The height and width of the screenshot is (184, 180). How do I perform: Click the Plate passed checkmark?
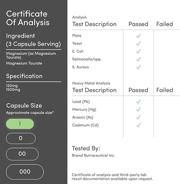[138, 36]
